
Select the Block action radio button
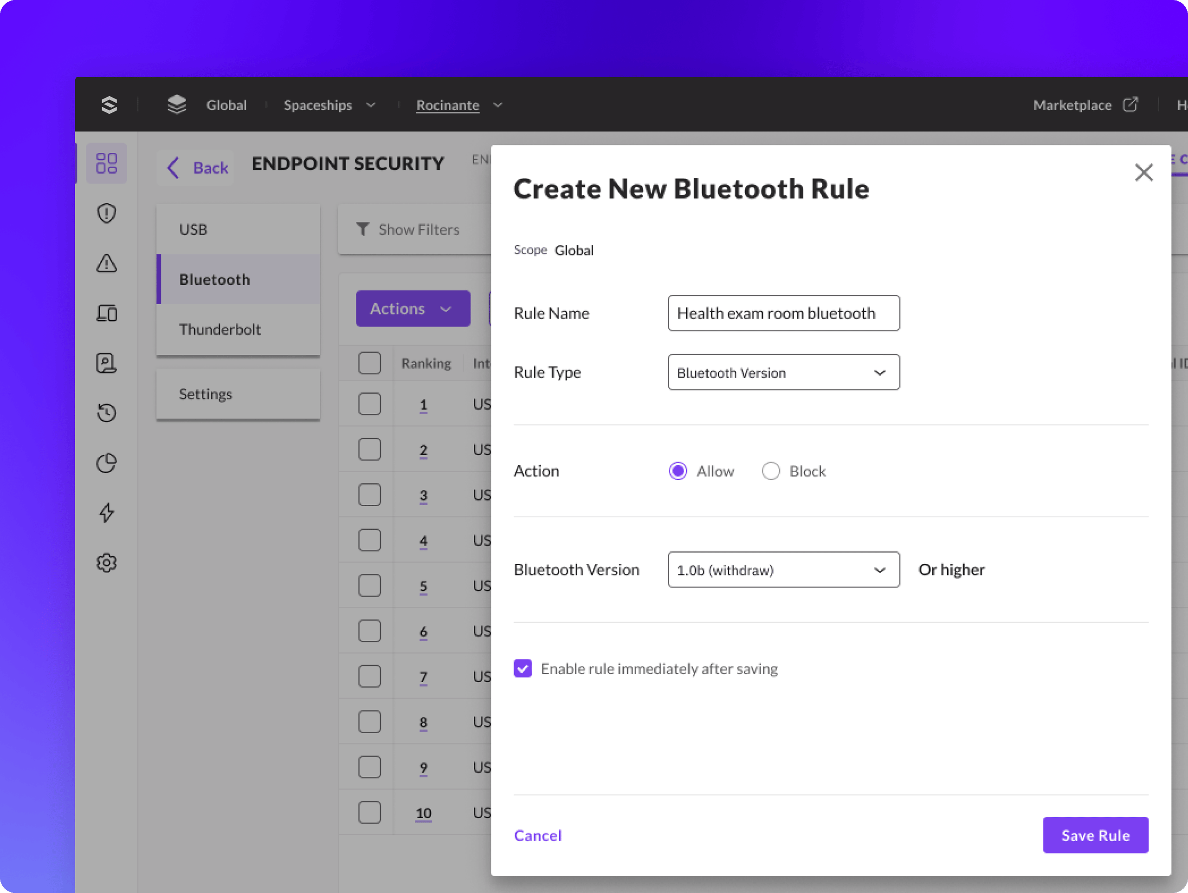771,471
